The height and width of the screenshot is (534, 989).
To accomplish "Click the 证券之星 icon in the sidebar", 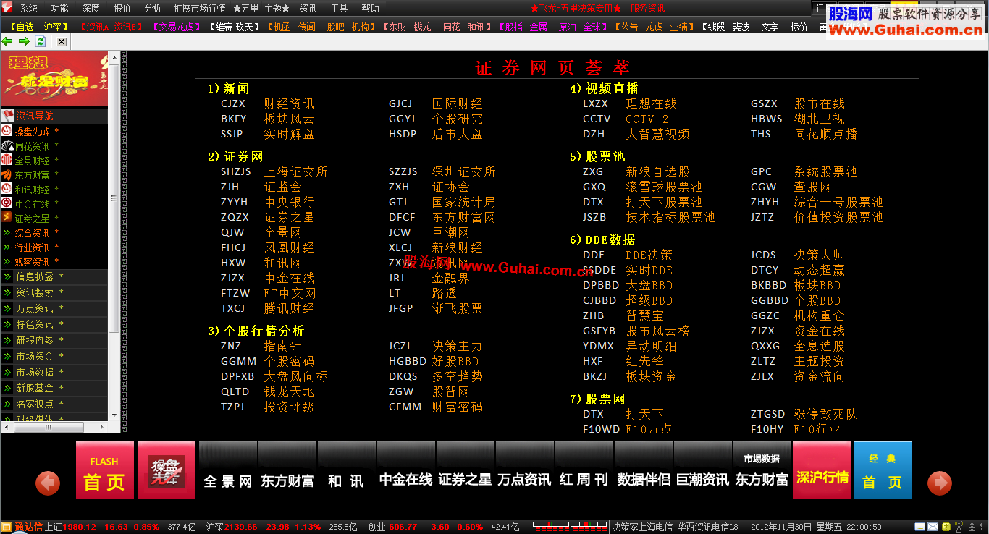I will [x=7, y=218].
